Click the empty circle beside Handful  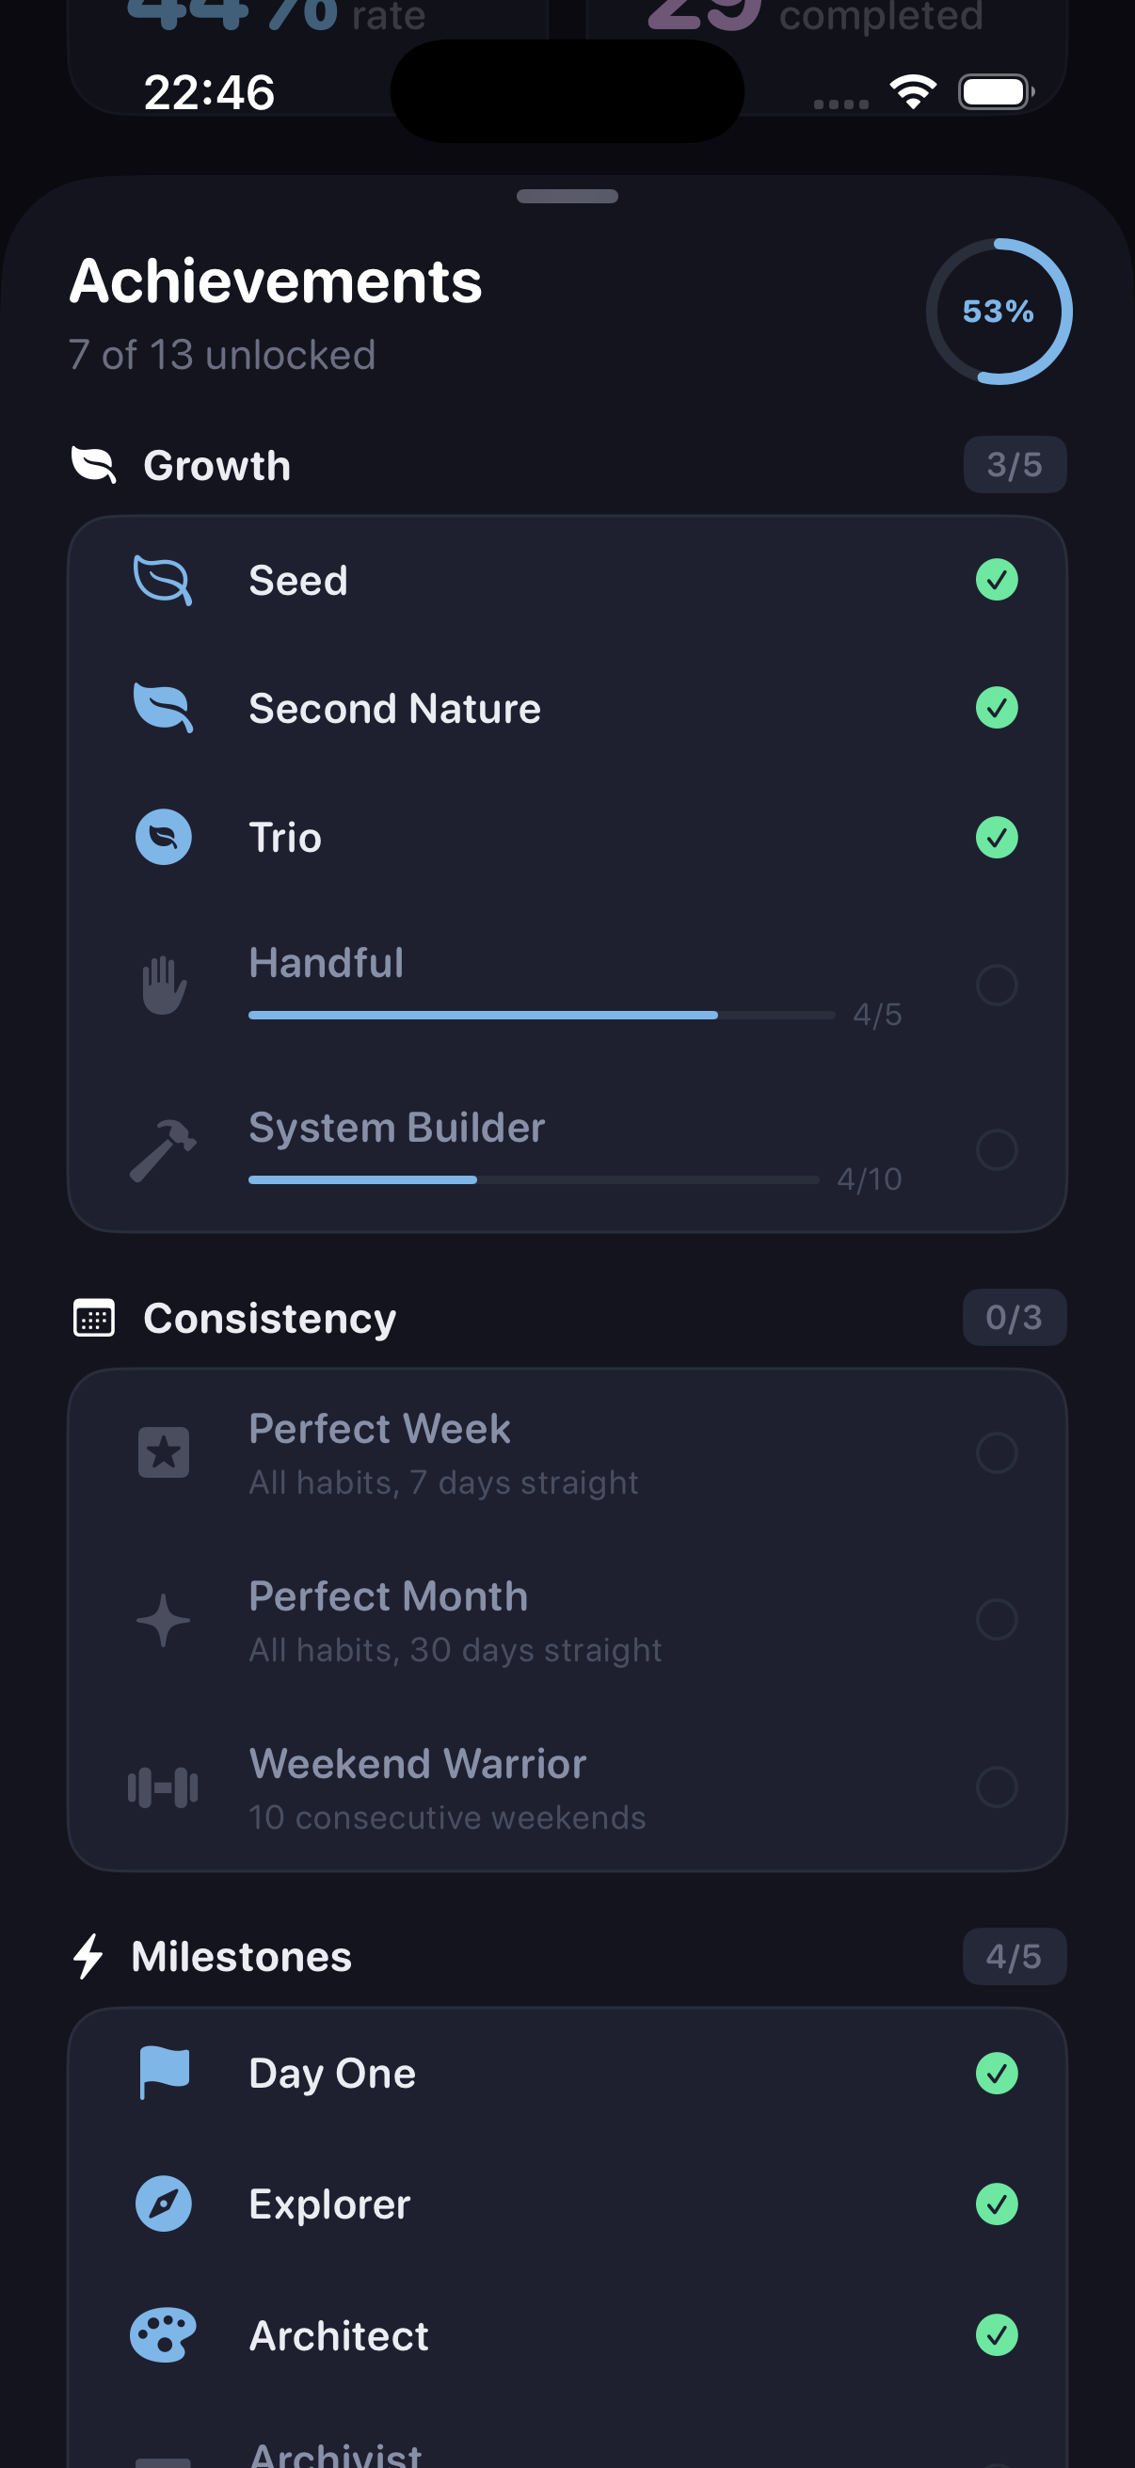[997, 984]
